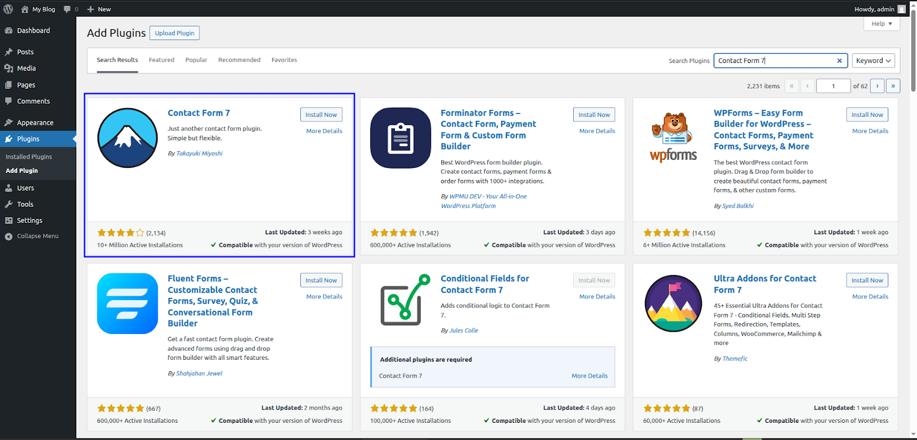Image resolution: width=917 pixels, height=440 pixels.
Task: Switch to the Popular tab
Action: (196, 60)
